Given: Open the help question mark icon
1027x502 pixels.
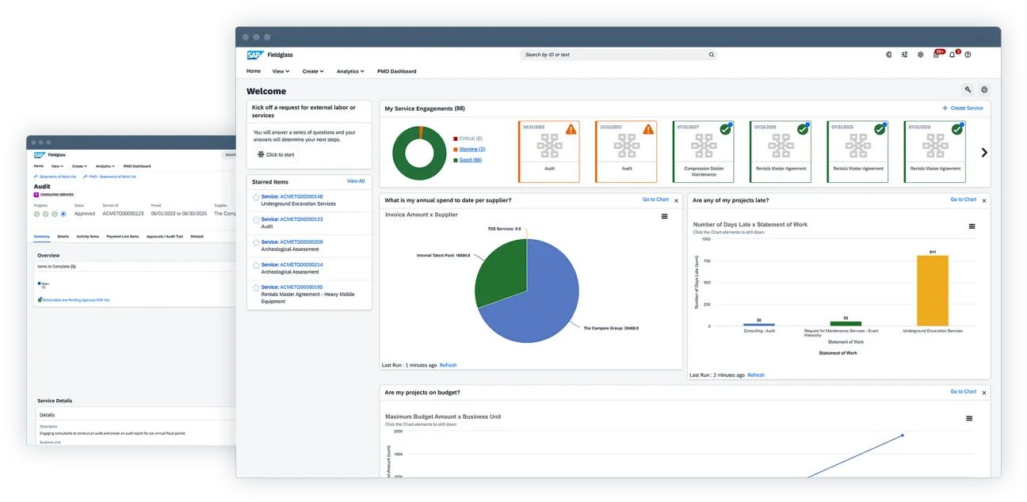Looking at the screenshot, I should (x=968, y=55).
